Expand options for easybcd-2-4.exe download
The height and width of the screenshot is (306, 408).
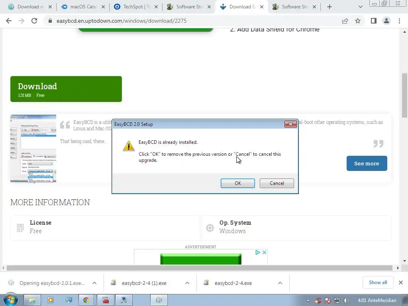pos(280,283)
